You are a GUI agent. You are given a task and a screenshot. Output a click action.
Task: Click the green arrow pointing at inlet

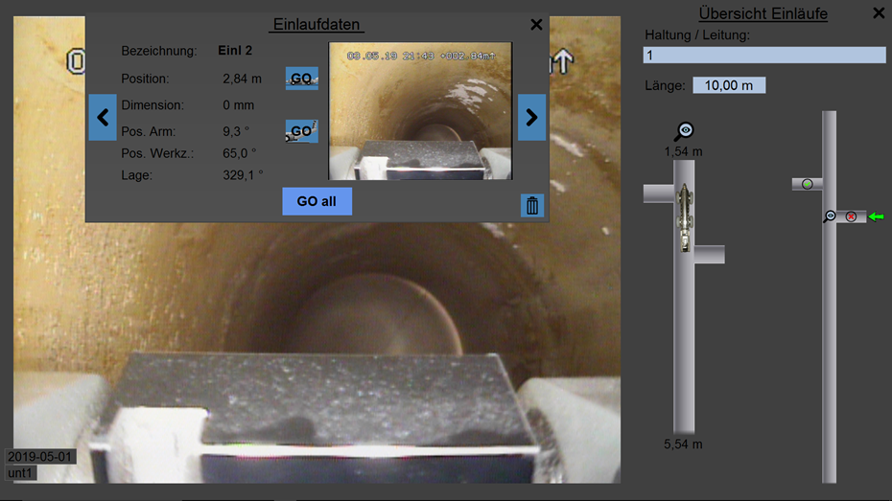876,217
